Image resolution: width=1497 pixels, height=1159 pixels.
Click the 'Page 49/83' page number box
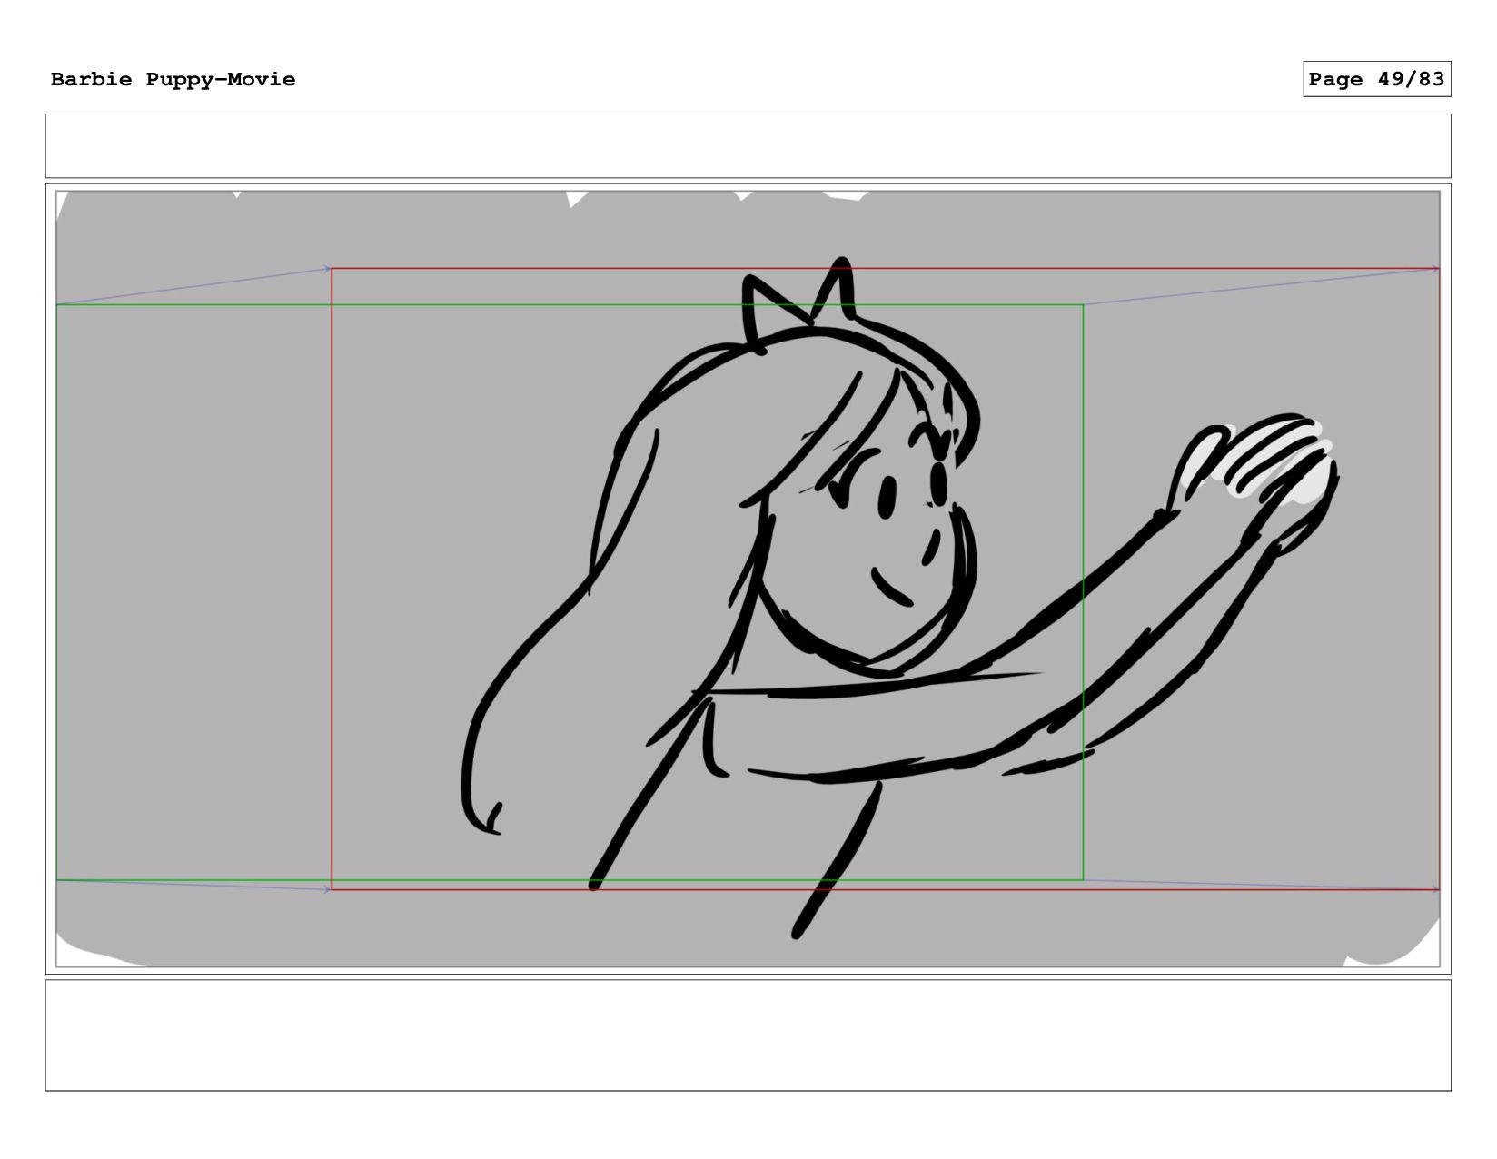pos(1376,79)
